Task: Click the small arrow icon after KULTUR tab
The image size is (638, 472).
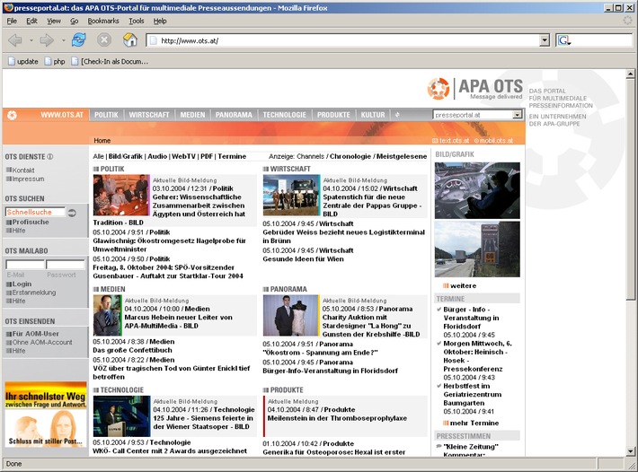Action: point(397,115)
